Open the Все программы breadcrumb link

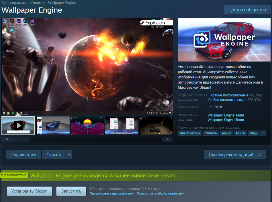pyautogui.click(x=14, y=3)
